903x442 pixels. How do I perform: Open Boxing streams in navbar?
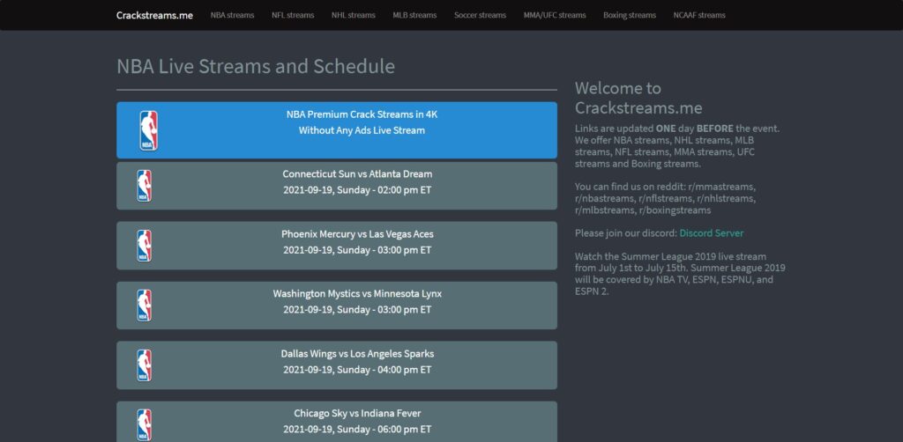tap(630, 16)
